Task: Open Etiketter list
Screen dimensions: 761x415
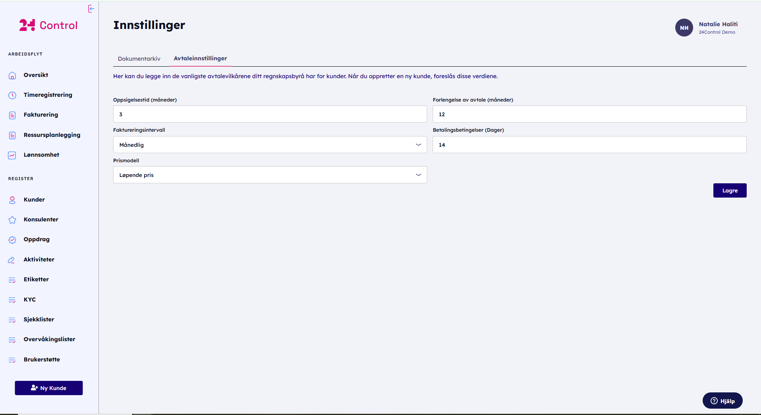Action: coord(36,279)
